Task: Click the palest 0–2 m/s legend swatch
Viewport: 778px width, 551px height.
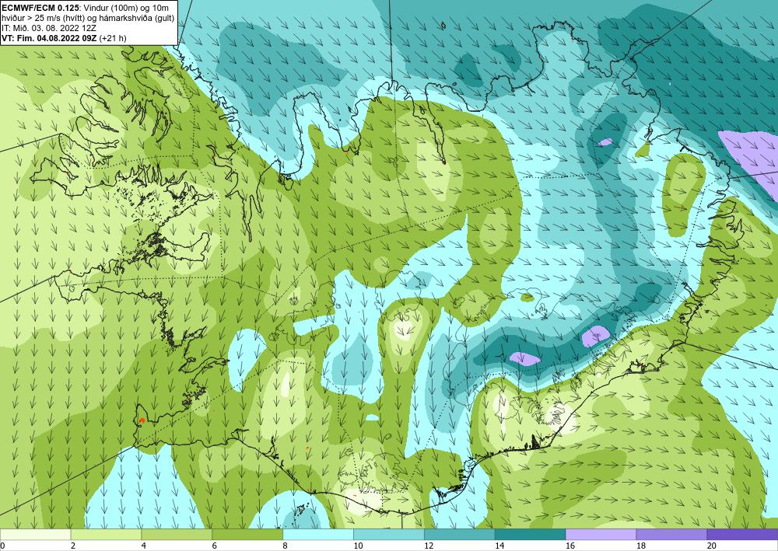Action: pyautogui.click(x=36, y=535)
